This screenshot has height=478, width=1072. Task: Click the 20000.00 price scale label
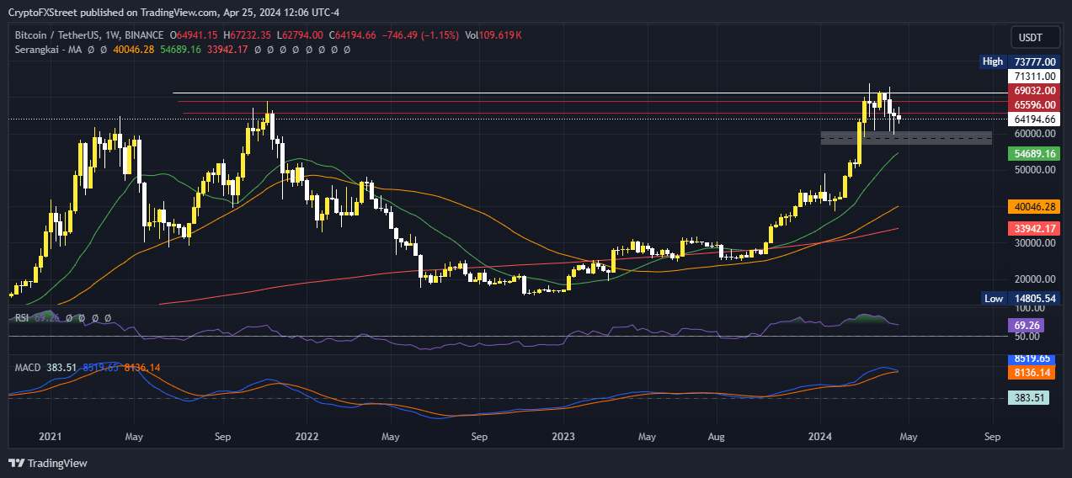(1035, 279)
